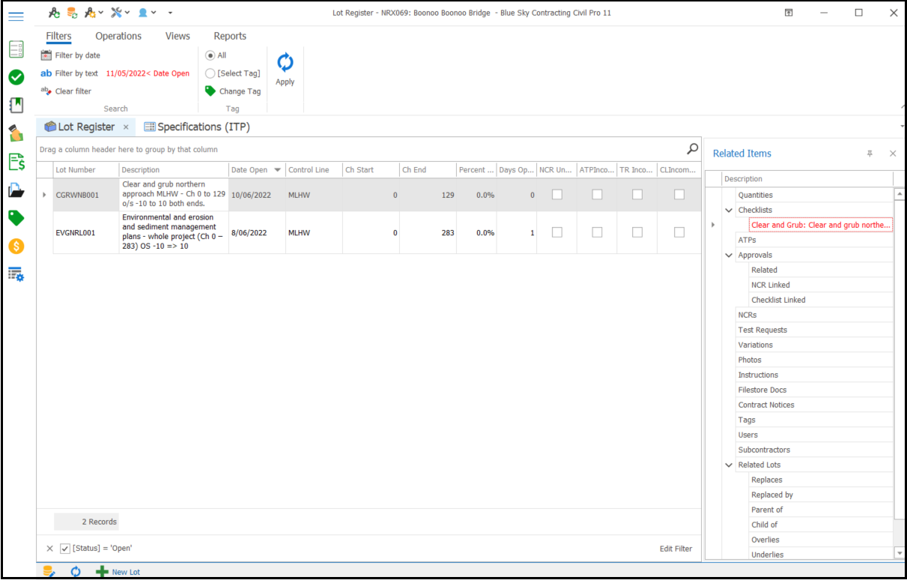Open the bookmarked notebook sidebar icon
Screen dimensions: 907x580
click(x=16, y=105)
